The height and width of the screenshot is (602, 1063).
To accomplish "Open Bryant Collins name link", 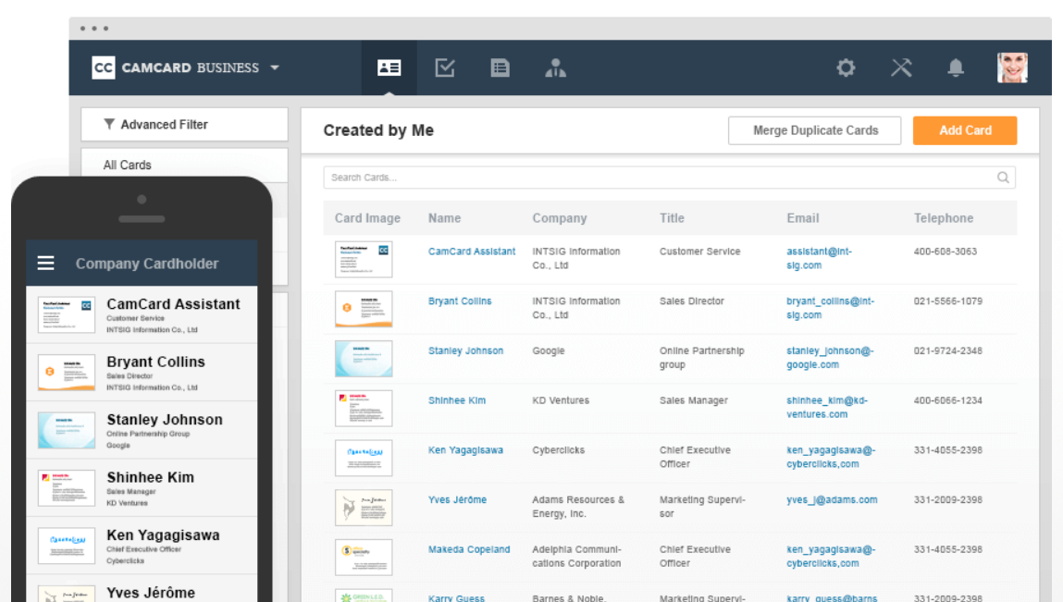I will pyautogui.click(x=460, y=301).
